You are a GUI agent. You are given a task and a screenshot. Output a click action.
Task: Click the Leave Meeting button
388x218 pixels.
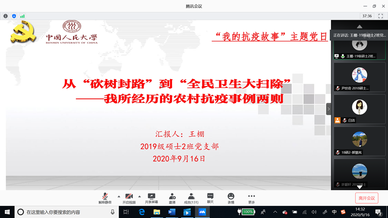(366, 198)
